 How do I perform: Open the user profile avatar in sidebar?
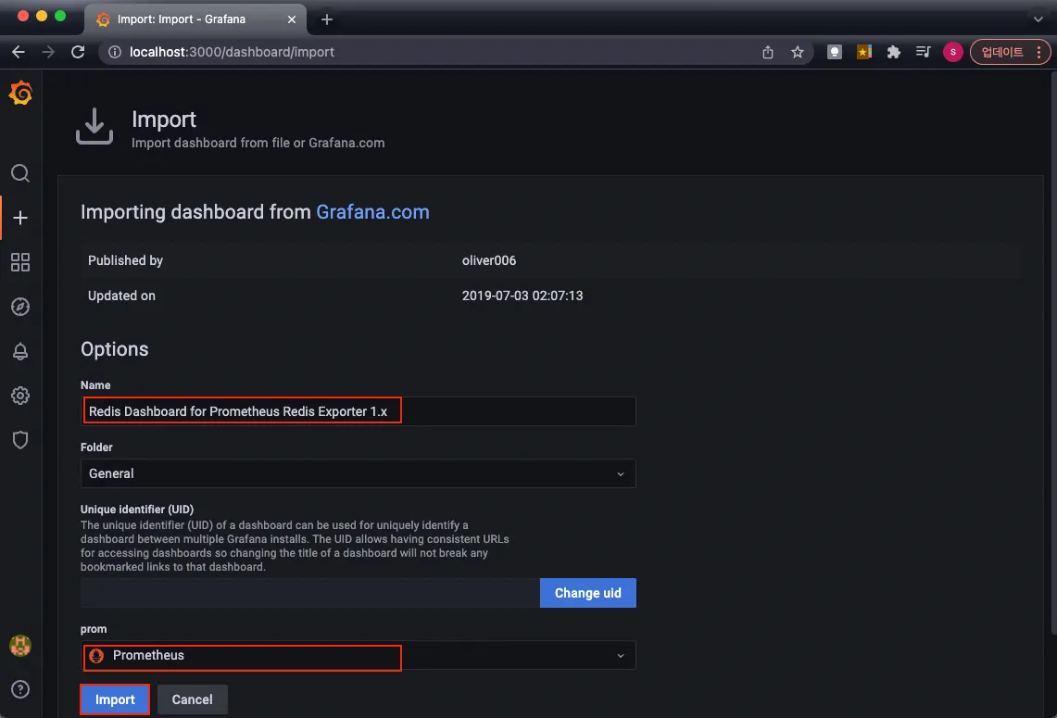[20, 646]
